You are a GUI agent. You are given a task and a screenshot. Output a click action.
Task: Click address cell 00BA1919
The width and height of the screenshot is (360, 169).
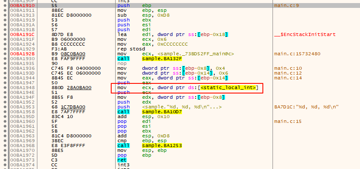[x=22, y=20]
